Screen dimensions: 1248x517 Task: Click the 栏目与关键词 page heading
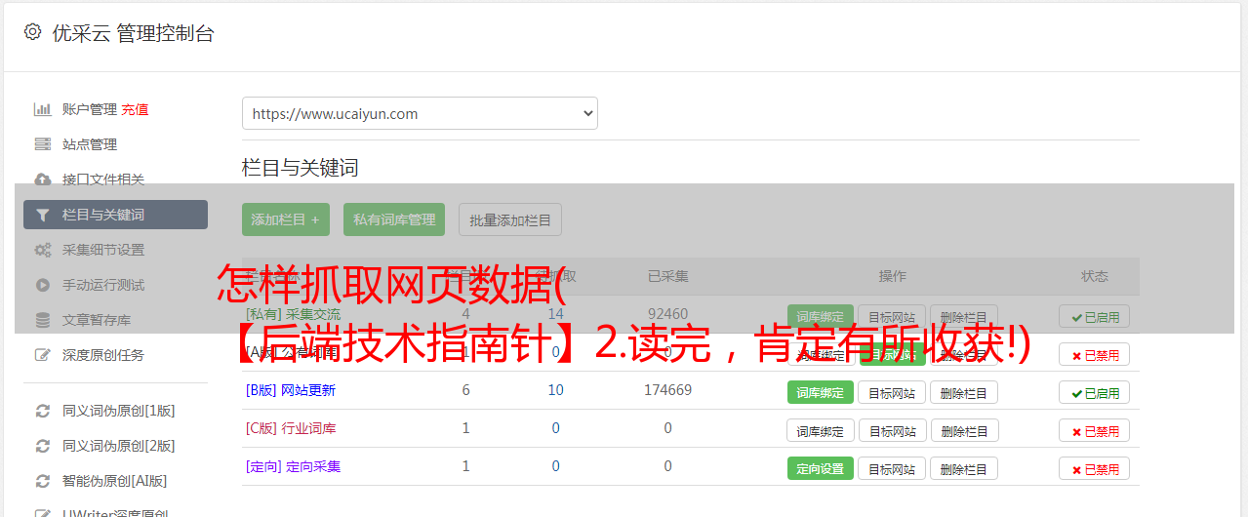[x=301, y=168]
